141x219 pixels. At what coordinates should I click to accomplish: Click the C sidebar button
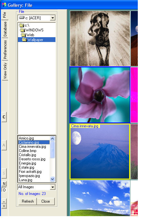[x=4, y=117]
